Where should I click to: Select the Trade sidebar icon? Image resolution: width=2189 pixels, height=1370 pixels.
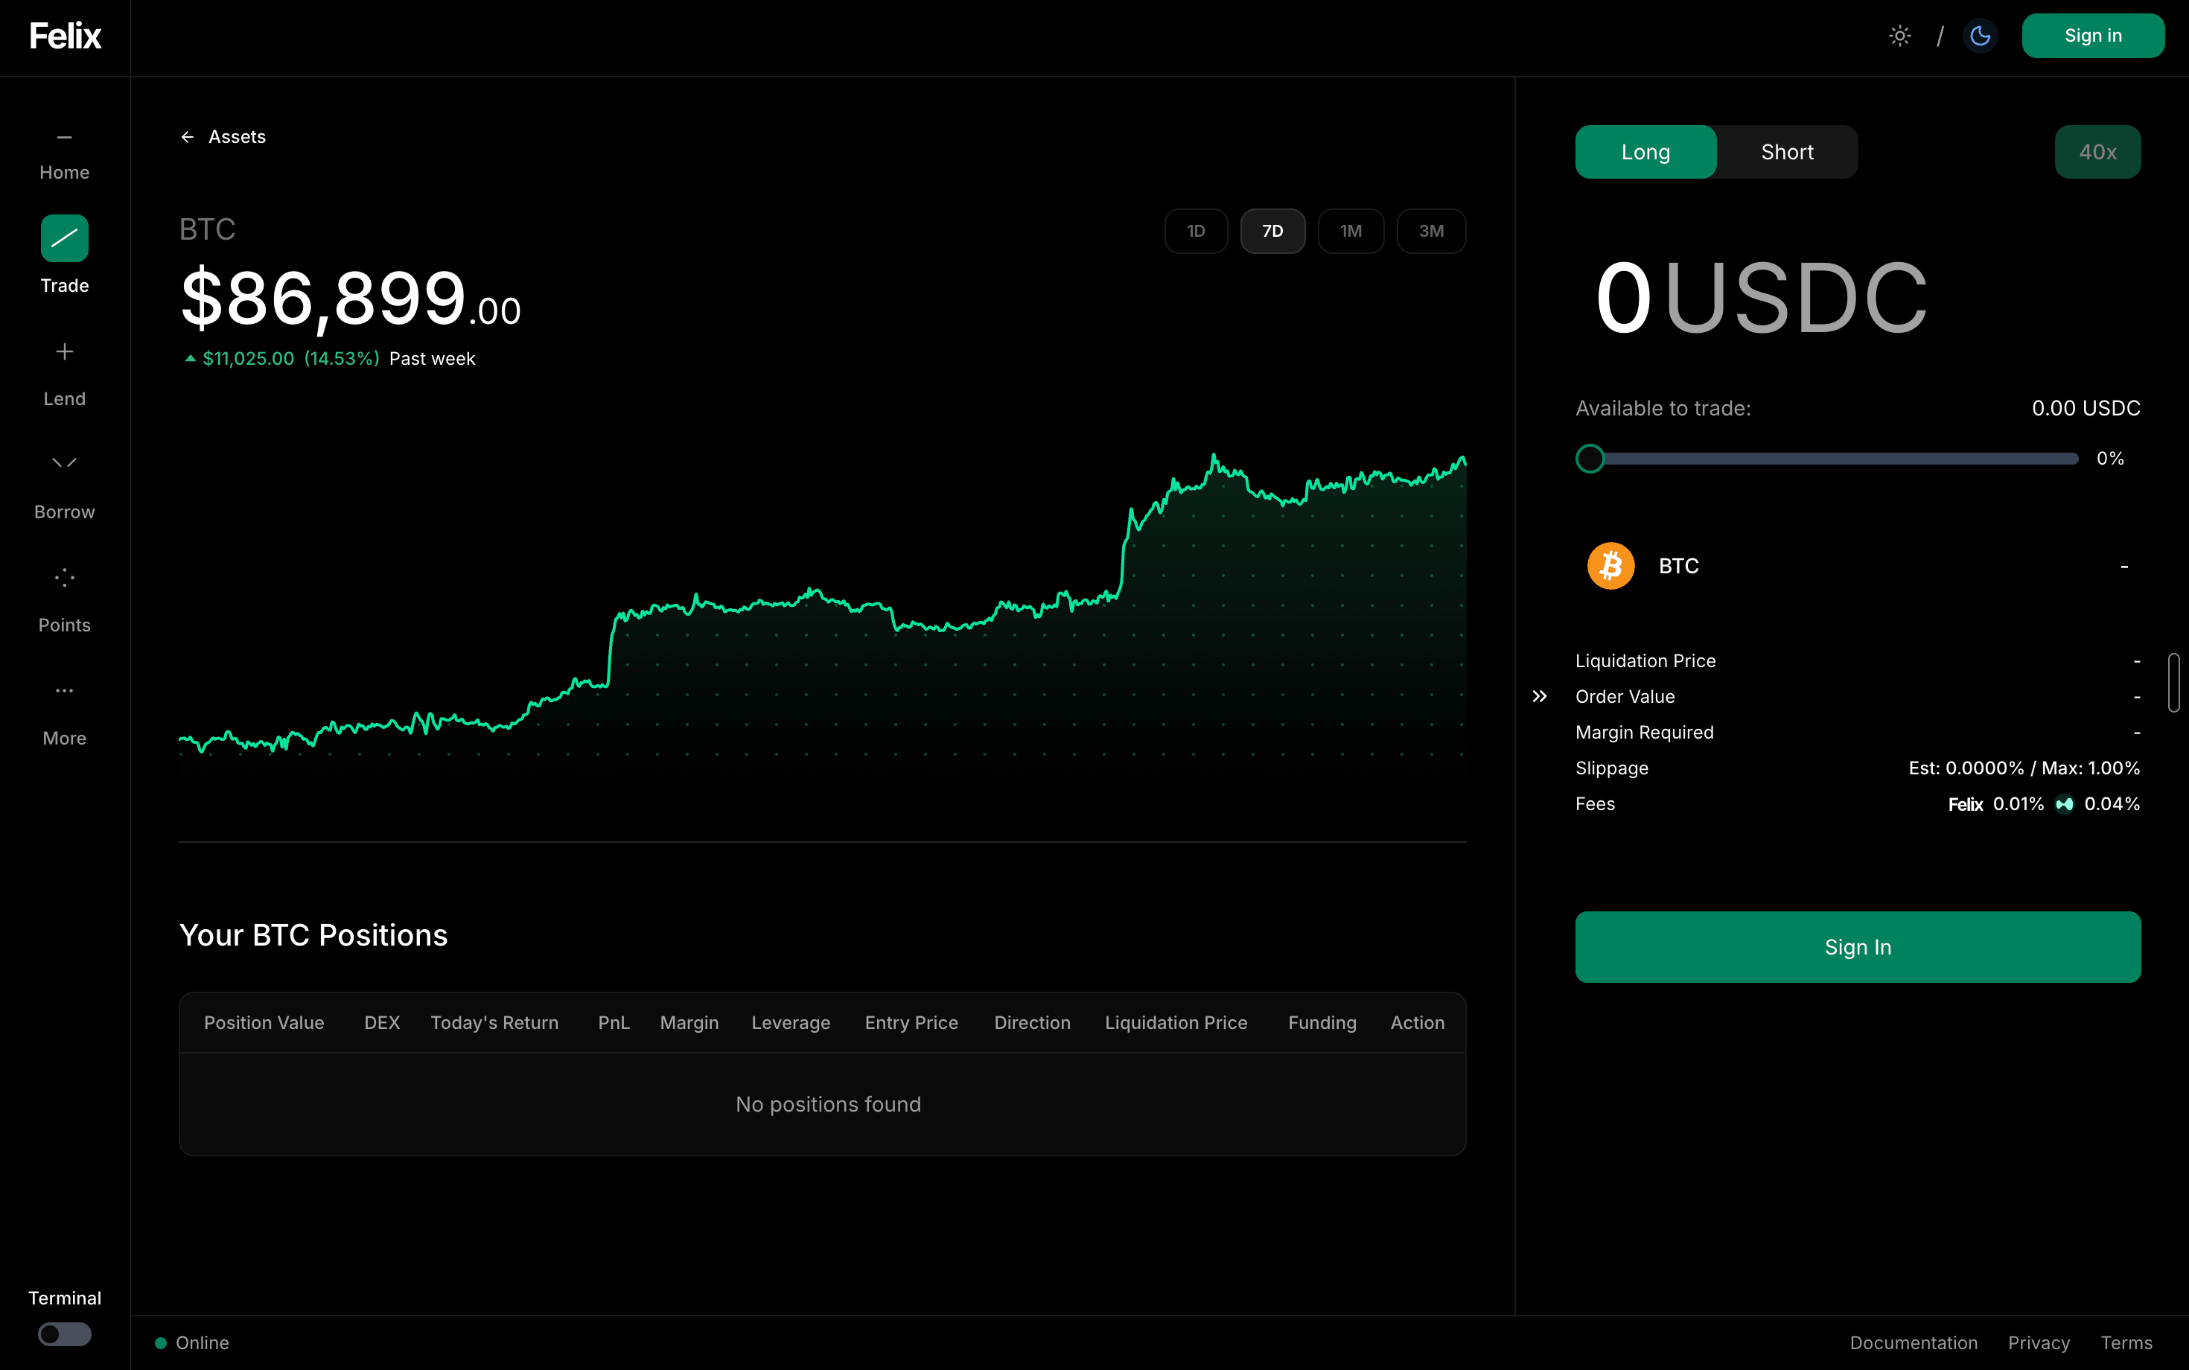[64, 238]
